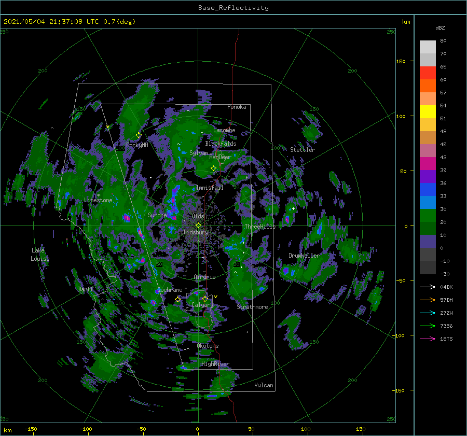Click the Banff label

point(86,289)
